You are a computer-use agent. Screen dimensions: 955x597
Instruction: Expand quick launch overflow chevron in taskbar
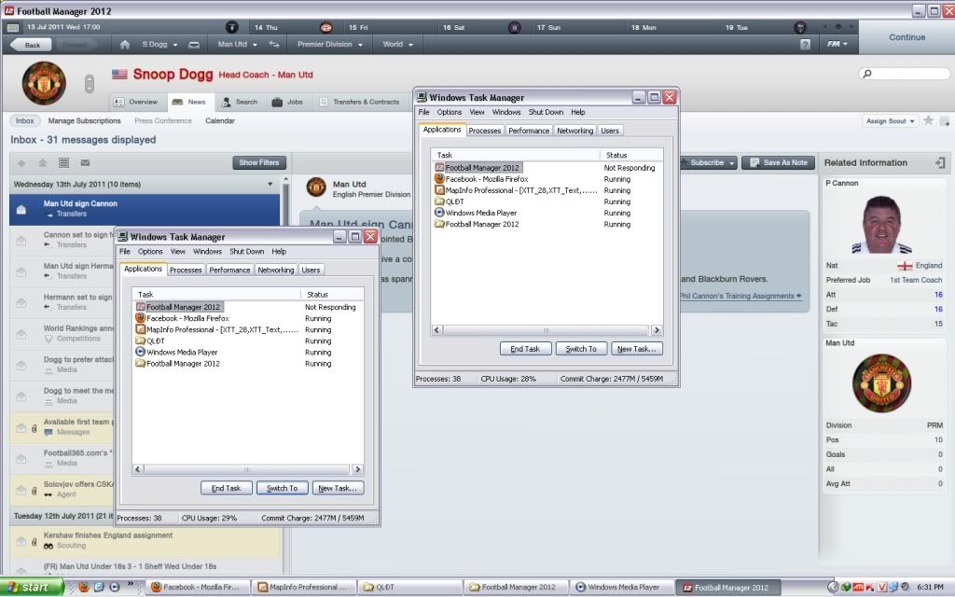click(x=130, y=585)
